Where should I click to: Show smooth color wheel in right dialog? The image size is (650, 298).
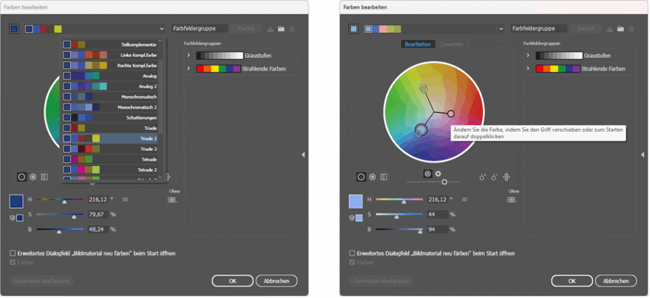(x=361, y=177)
